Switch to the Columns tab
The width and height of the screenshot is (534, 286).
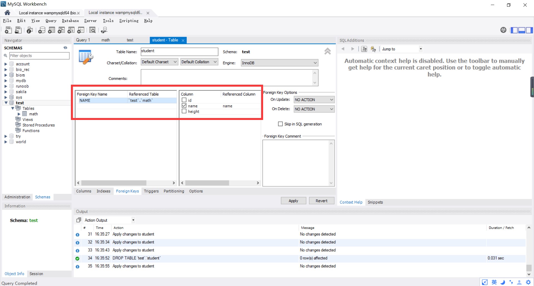[x=84, y=191]
